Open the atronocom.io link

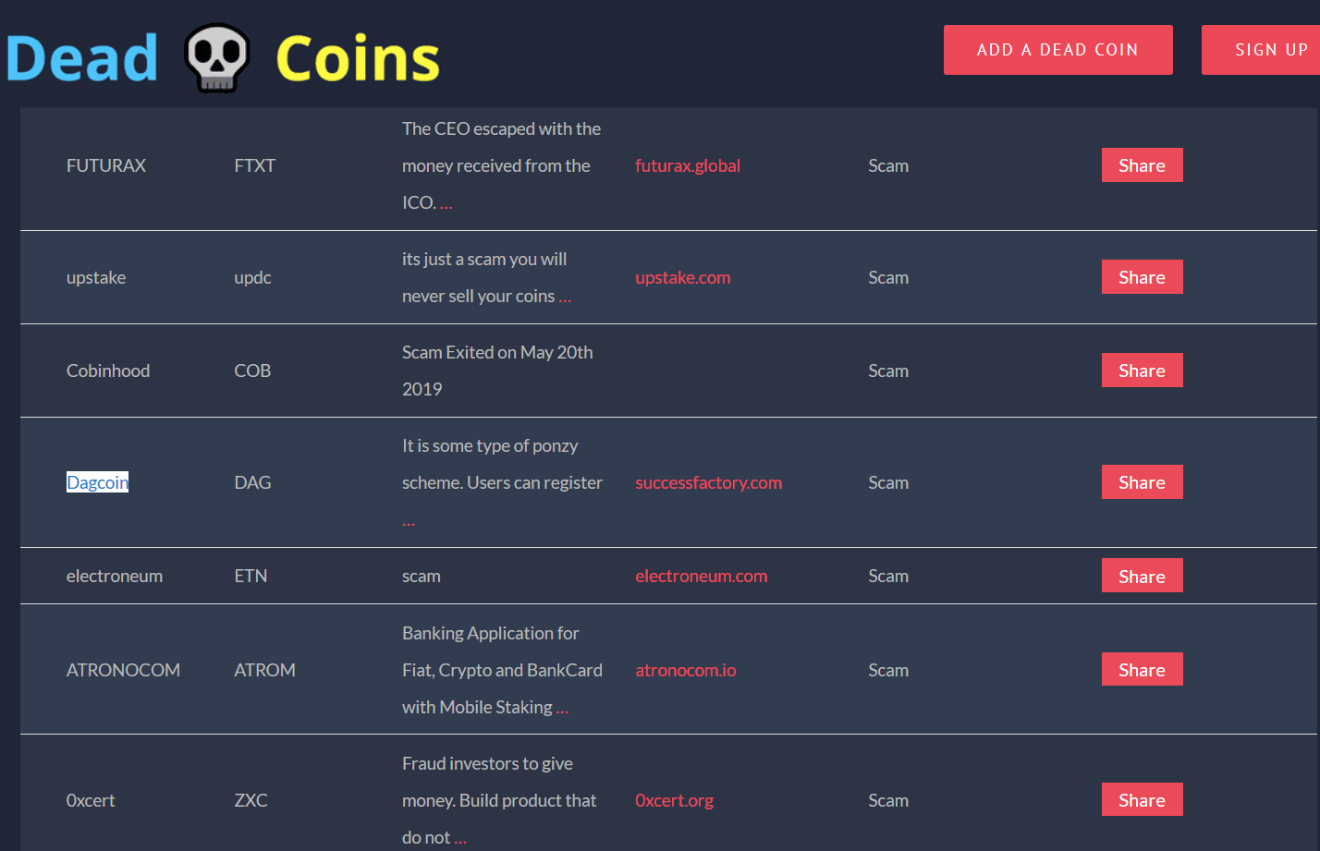point(685,670)
